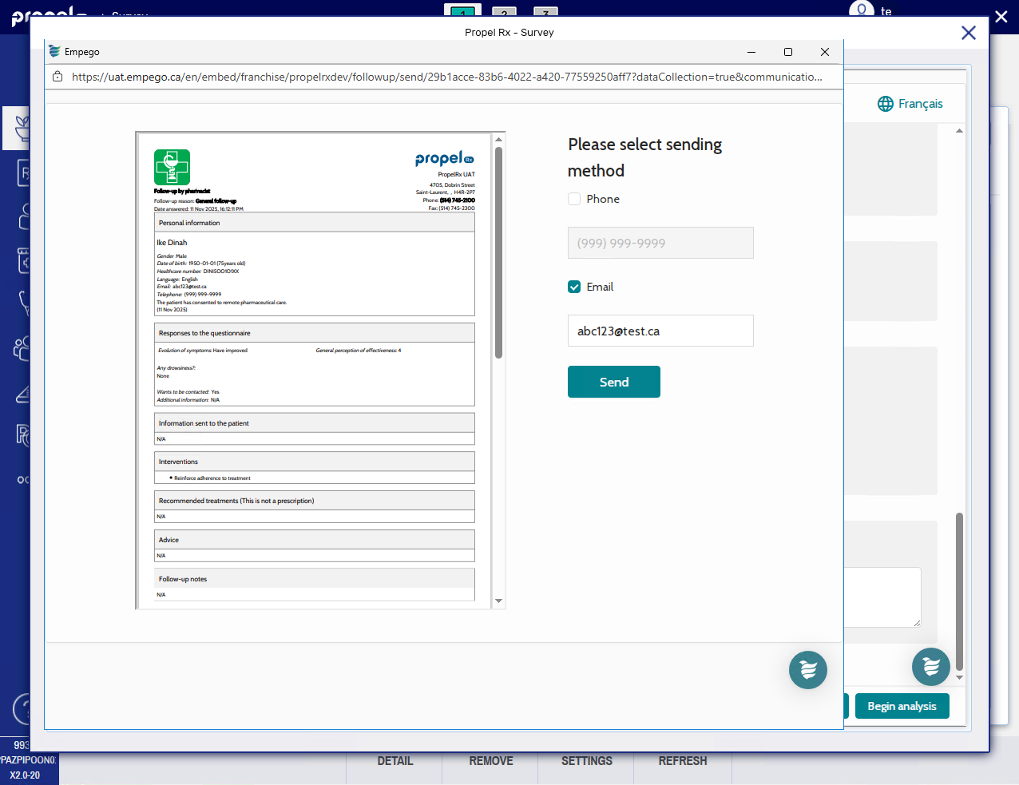
Task: Click the email address field with abc123@test.ca
Action: tap(660, 331)
